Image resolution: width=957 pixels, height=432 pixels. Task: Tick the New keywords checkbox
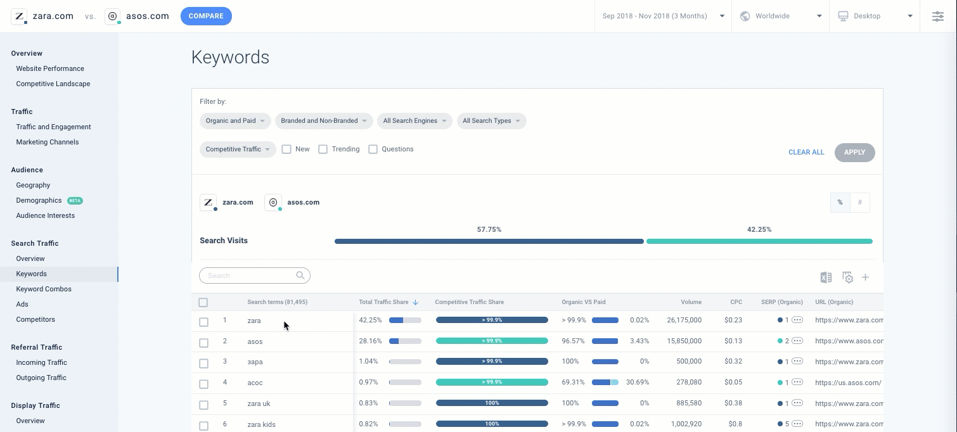click(x=286, y=149)
